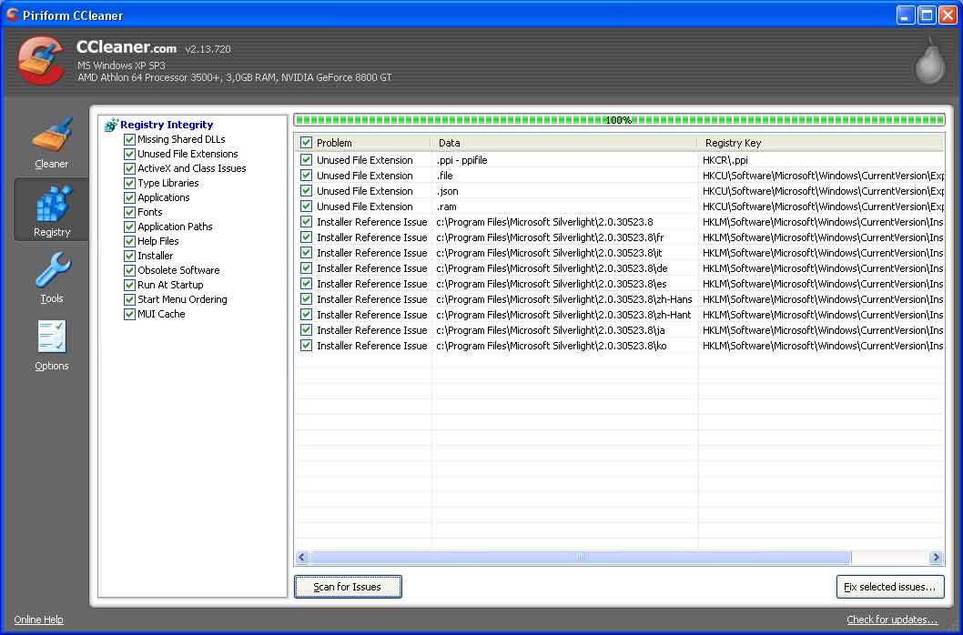Toggle the select-all checkbox in Problem header
Viewport: 963px width, 635px height.
pos(306,143)
